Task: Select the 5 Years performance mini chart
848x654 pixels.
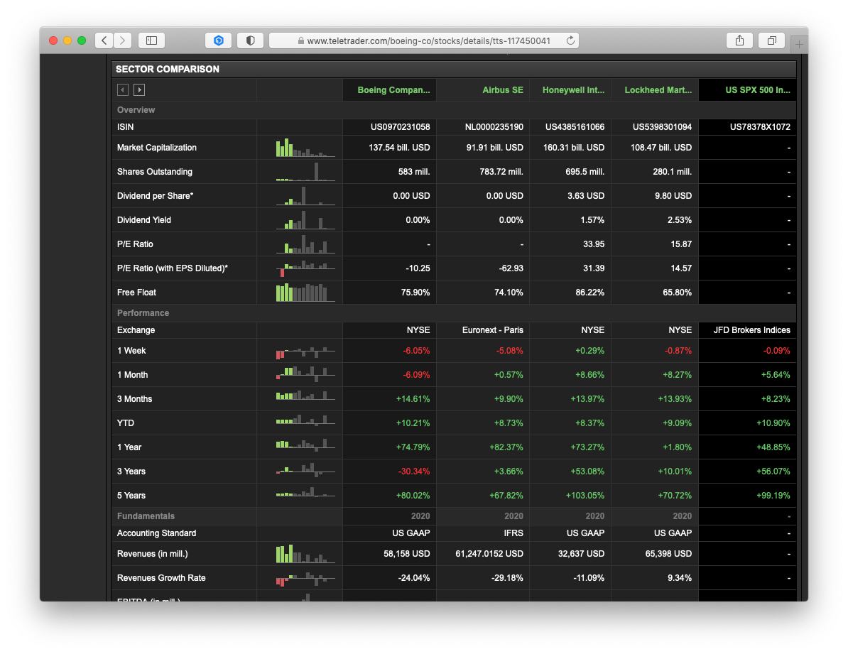Action: coord(305,492)
